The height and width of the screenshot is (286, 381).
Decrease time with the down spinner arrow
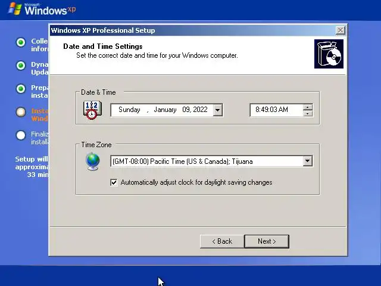308,113
